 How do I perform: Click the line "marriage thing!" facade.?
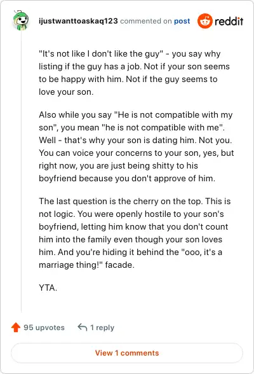(x=86, y=265)
